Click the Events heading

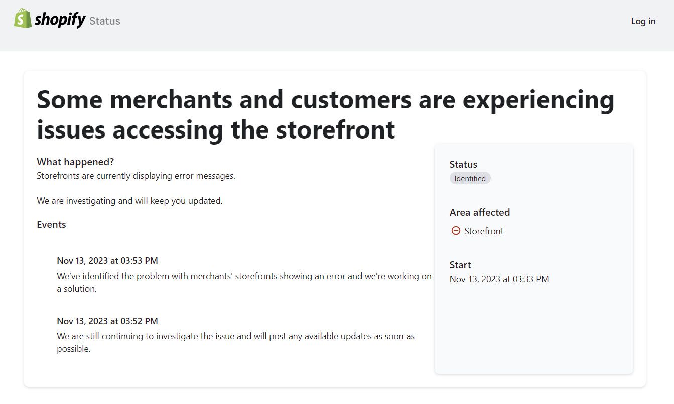[x=51, y=224]
